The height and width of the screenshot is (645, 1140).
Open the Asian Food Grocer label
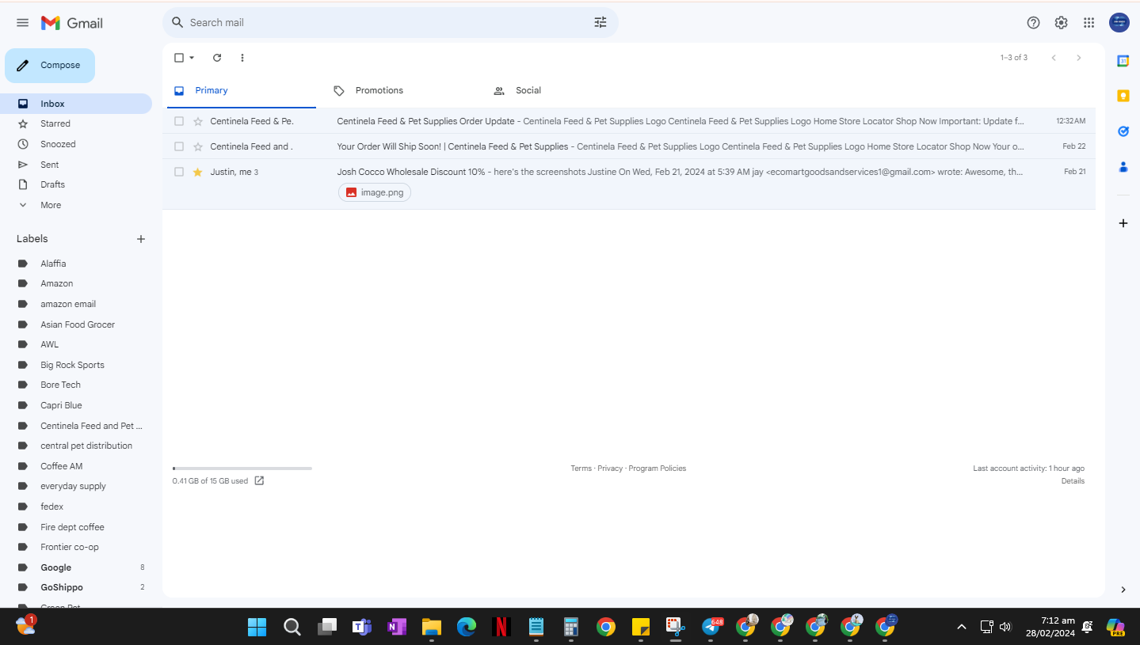click(x=76, y=324)
